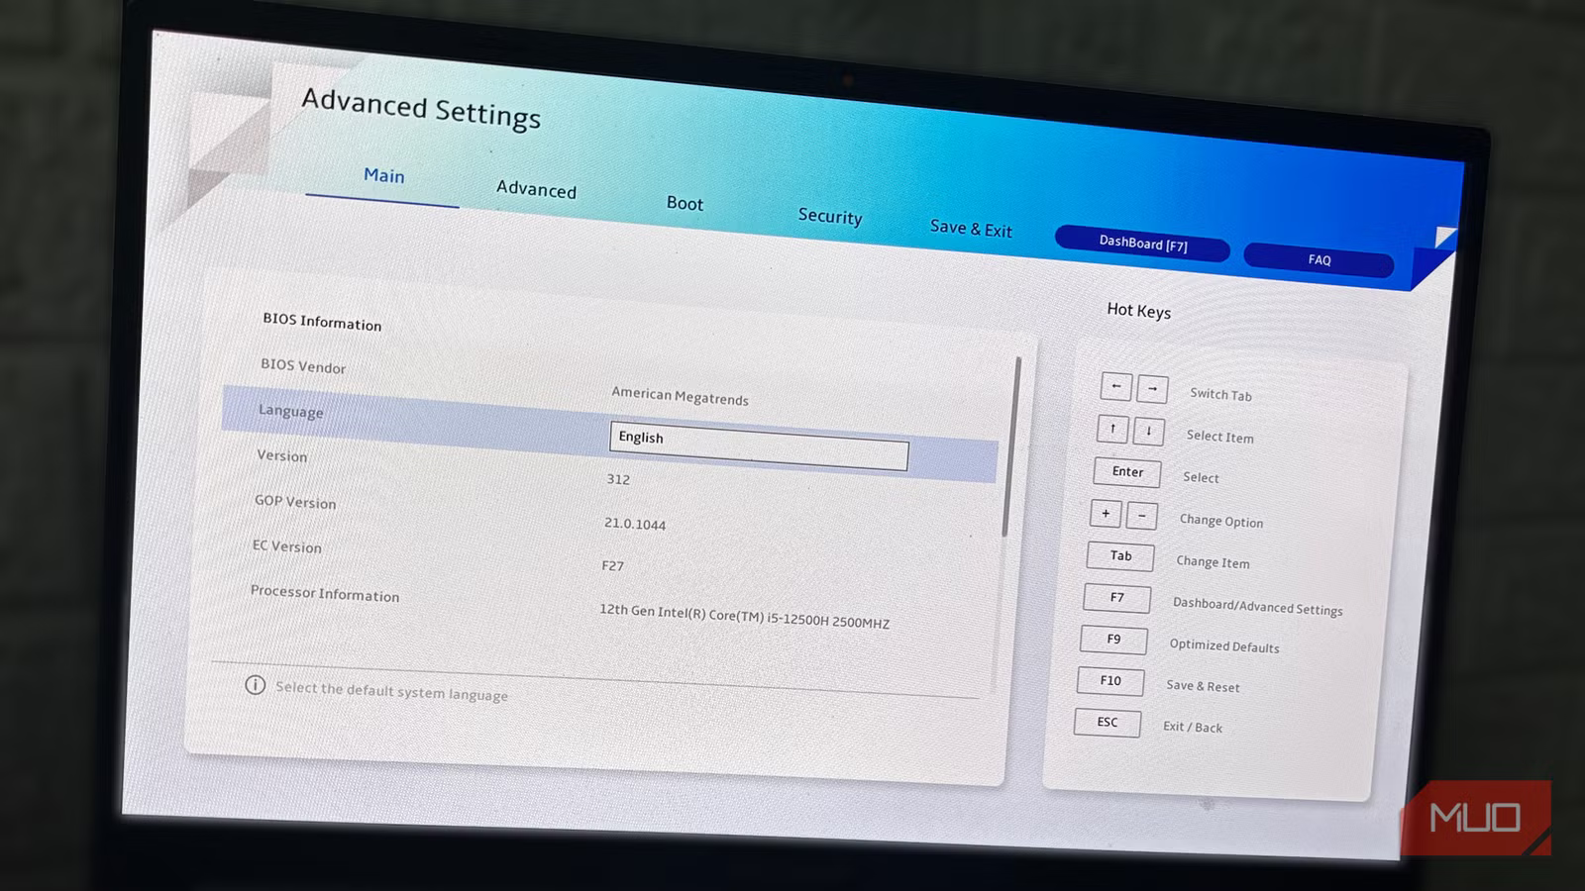Click the Switch Tab label

pyautogui.click(x=1220, y=394)
